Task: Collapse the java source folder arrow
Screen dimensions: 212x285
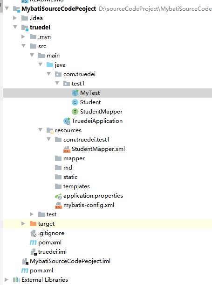Action: [x=41, y=64]
